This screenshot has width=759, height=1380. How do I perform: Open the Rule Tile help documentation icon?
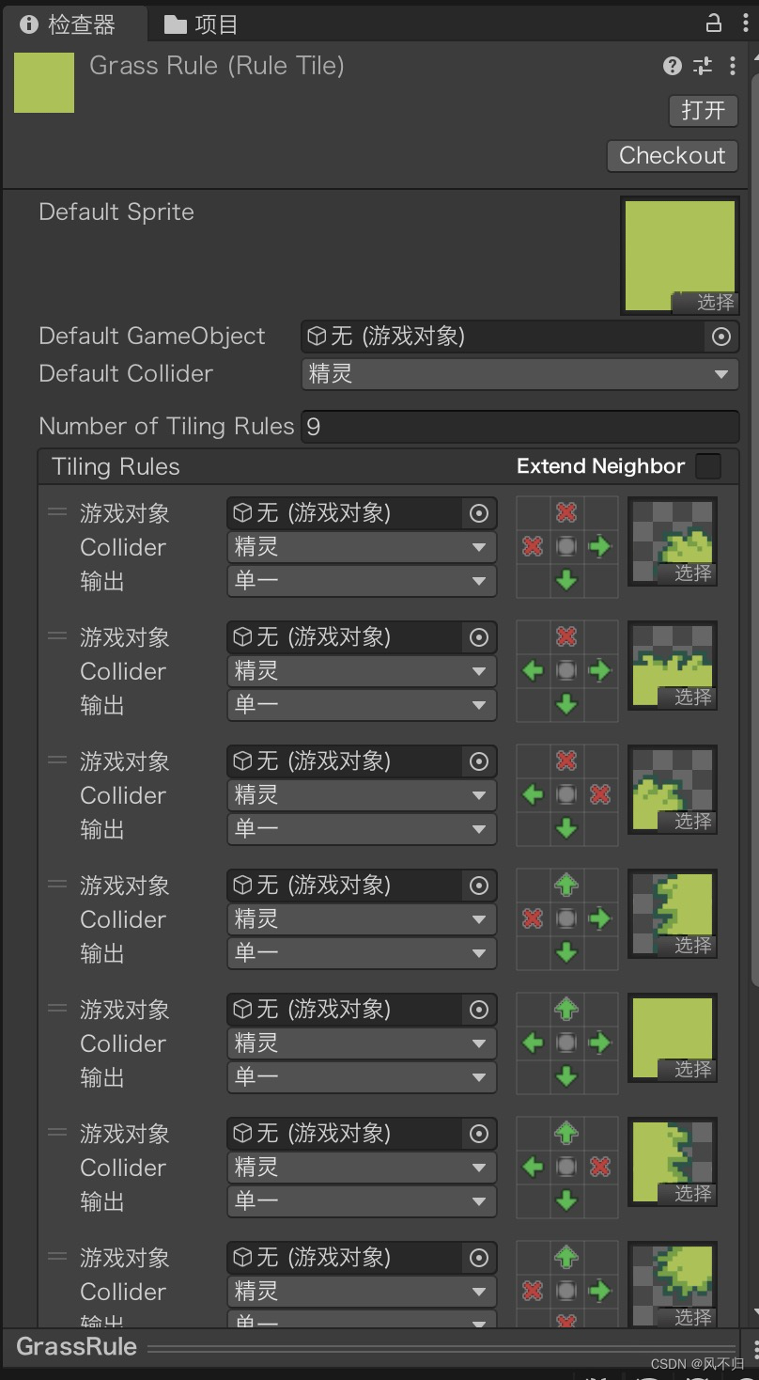click(x=673, y=67)
